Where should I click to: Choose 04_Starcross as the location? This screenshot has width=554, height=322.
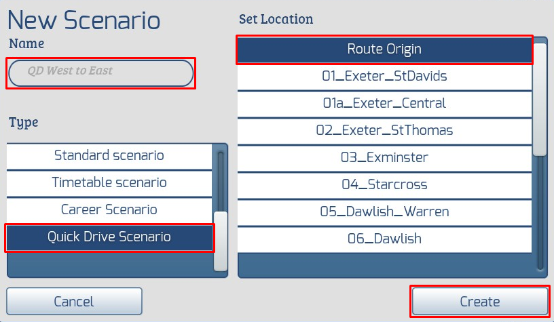[384, 184]
